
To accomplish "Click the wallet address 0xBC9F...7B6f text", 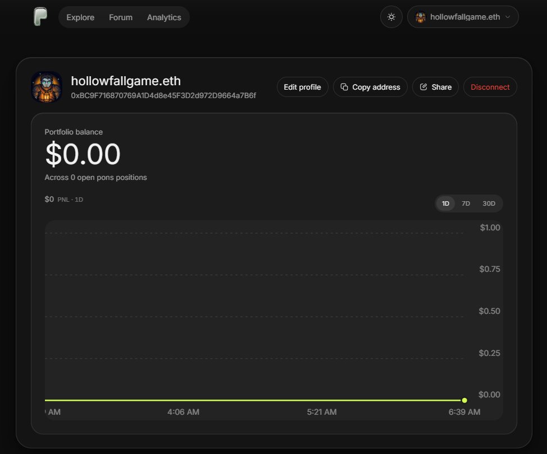I will click(x=163, y=95).
